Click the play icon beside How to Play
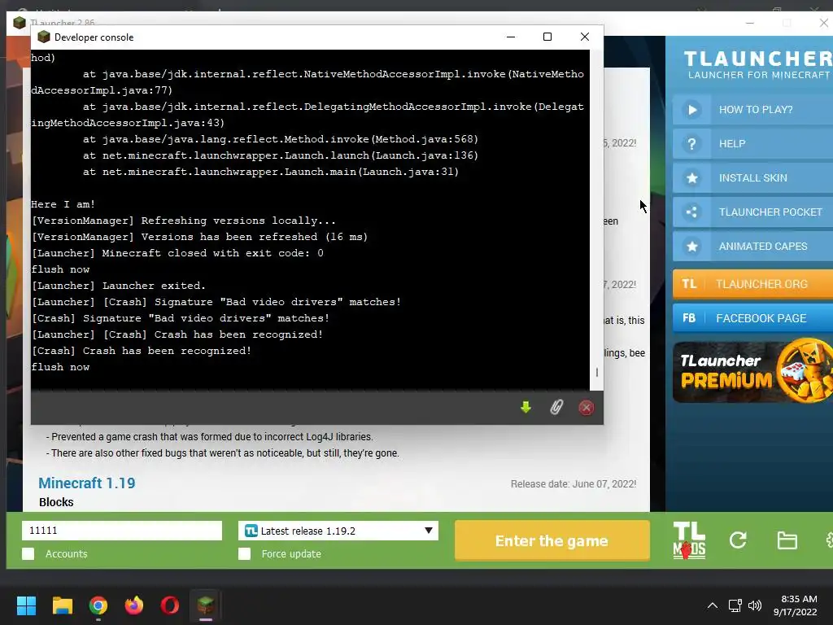Image resolution: width=833 pixels, height=625 pixels. click(691, 110)
